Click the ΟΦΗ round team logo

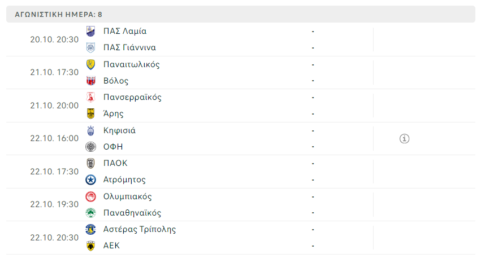click(90, 147)
